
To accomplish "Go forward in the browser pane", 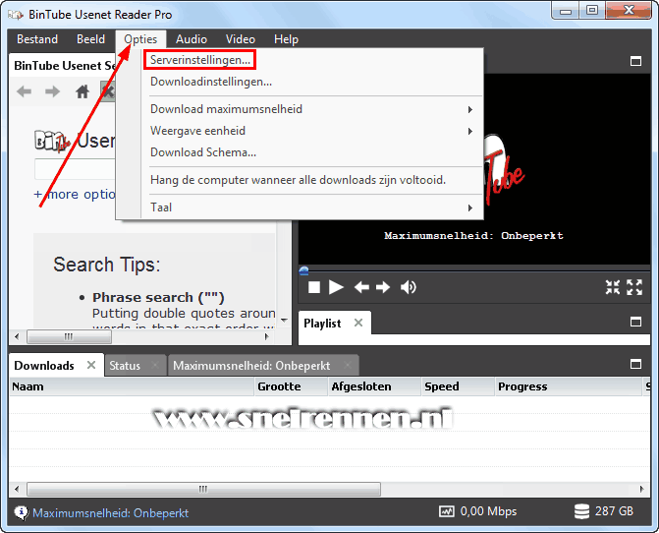I will pos(52,91).
